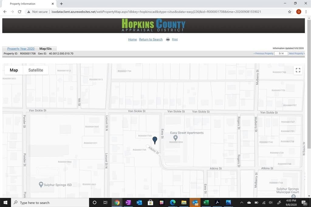The image size is (311, 207).
Task: Open the Windows Start menu
Action: 5,202
